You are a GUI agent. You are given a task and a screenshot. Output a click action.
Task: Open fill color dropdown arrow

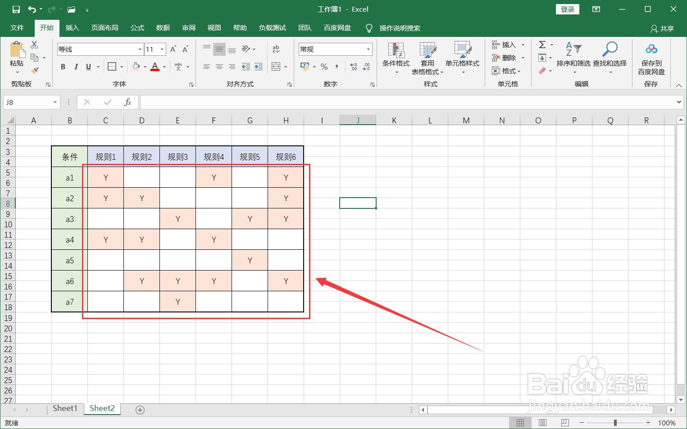click(145, 67)
